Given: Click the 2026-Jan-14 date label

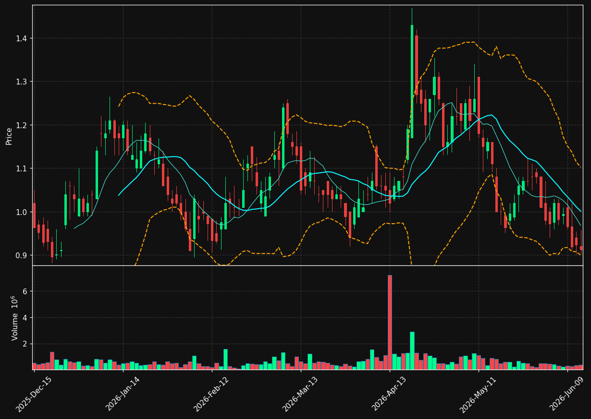Looking at the screenshot, I should 122,394.
